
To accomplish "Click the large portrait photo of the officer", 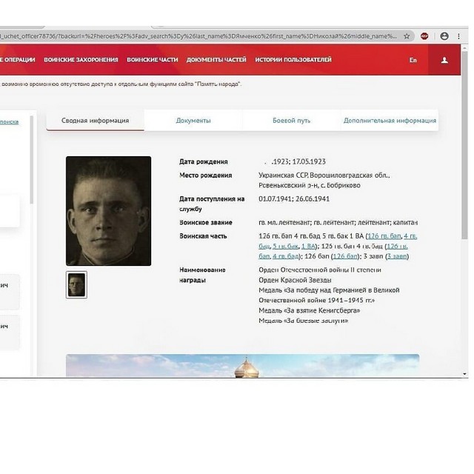I will pos(109,211).
